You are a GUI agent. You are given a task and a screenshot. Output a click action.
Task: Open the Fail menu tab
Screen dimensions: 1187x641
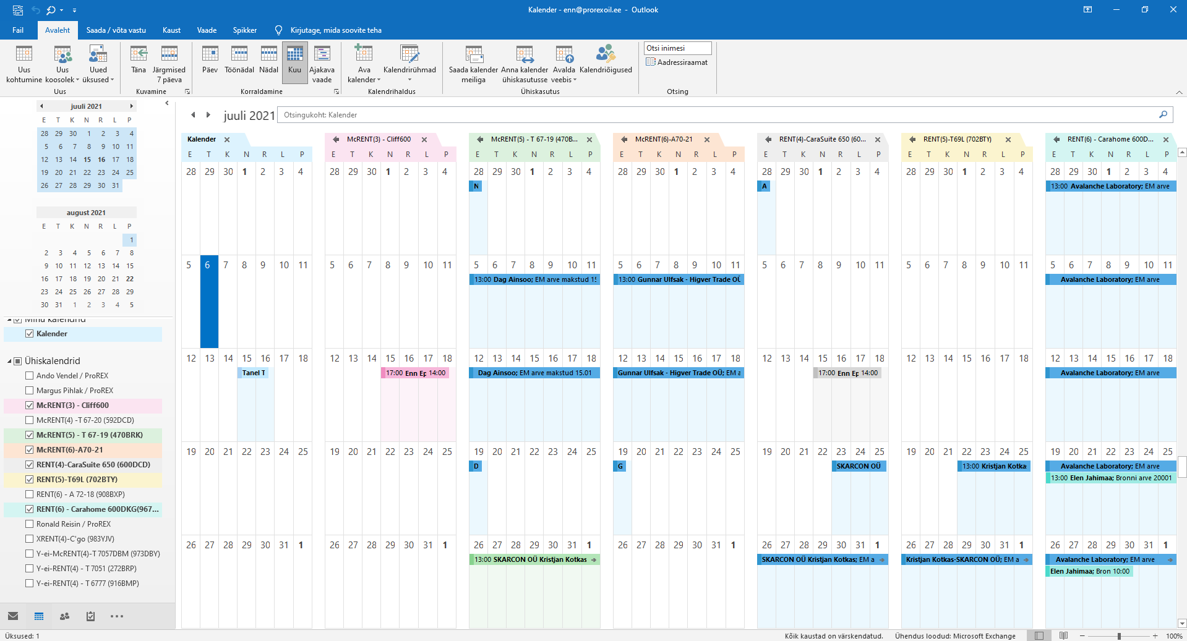(x=18, y=30)
